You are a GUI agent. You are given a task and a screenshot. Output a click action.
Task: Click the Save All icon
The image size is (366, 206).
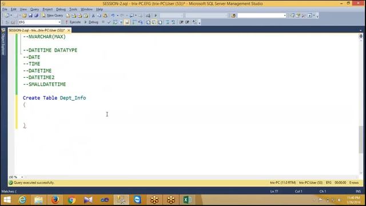pos(36,15)
